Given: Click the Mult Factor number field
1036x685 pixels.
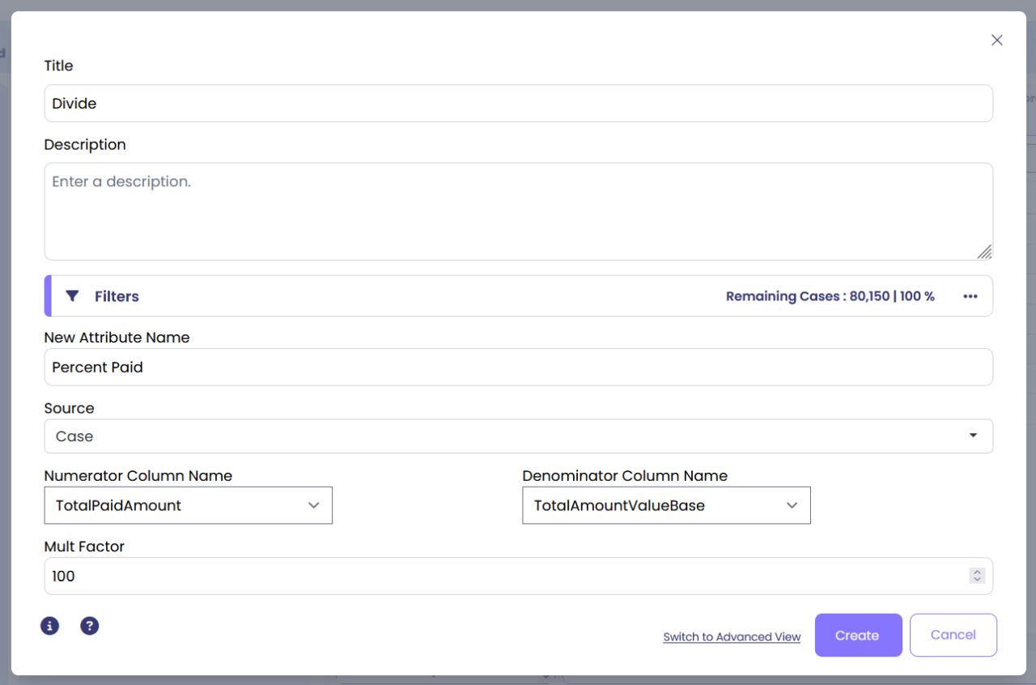Looking at the screenshot, I should [502, 577].
